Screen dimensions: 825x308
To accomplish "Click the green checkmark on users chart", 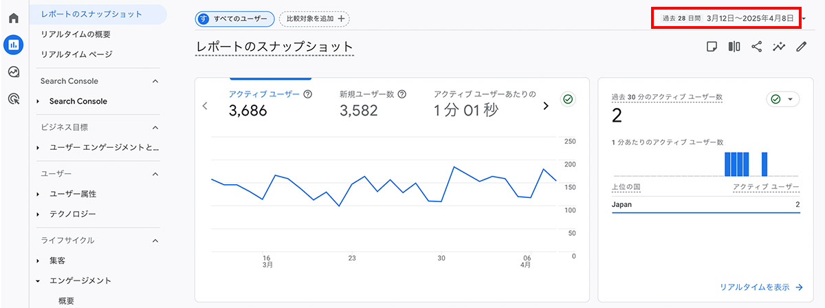I will coord(567,100).
